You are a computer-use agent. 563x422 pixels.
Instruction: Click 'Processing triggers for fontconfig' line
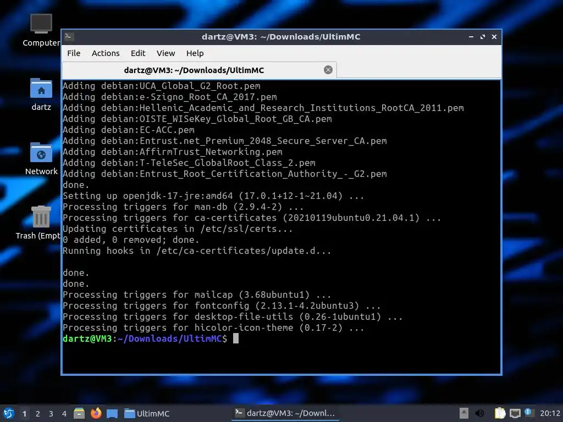tap(222, 306)
